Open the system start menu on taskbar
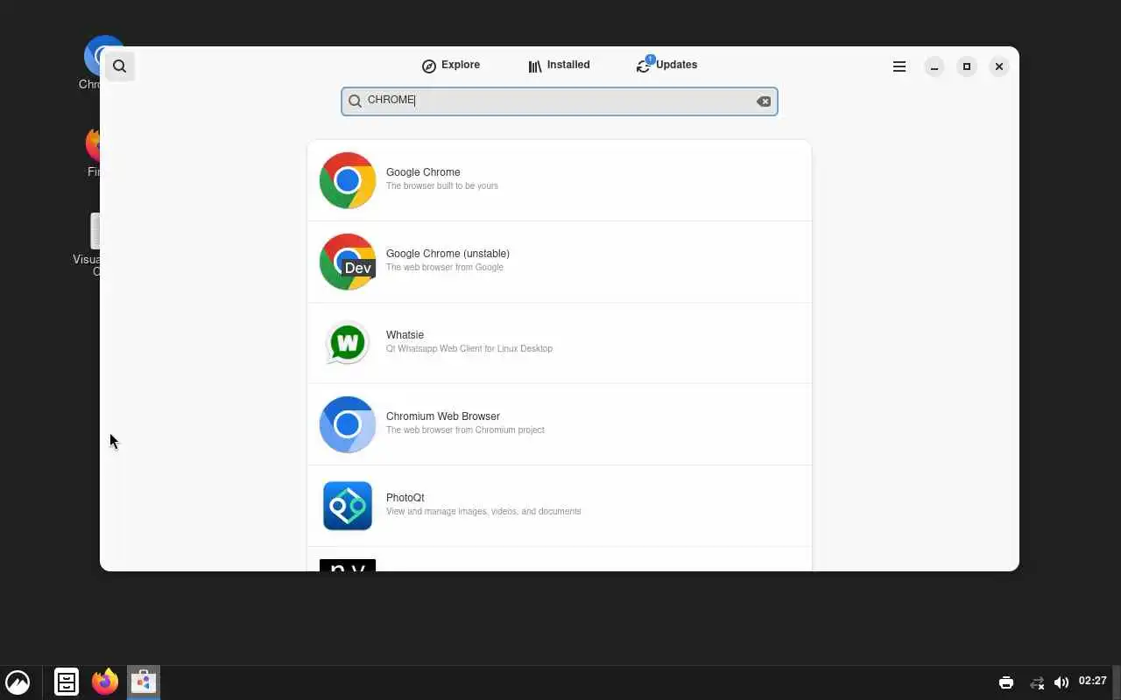The image size is (1121, 700). 18,682
